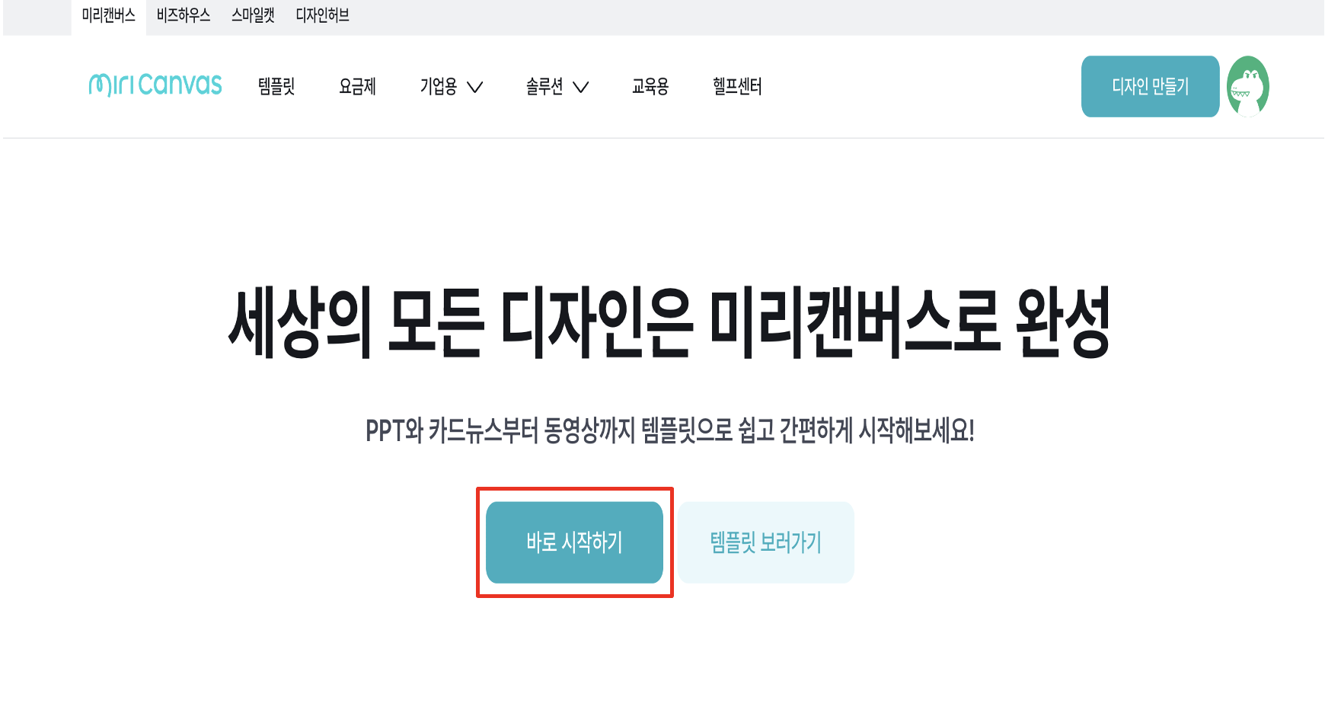This screenshot has width=1325, height=710.
Task: Select the 교육용 menu item
Action: coord(650,86)
